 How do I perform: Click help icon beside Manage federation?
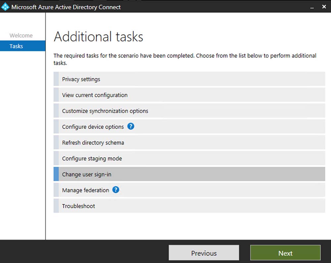click(116, 190)
